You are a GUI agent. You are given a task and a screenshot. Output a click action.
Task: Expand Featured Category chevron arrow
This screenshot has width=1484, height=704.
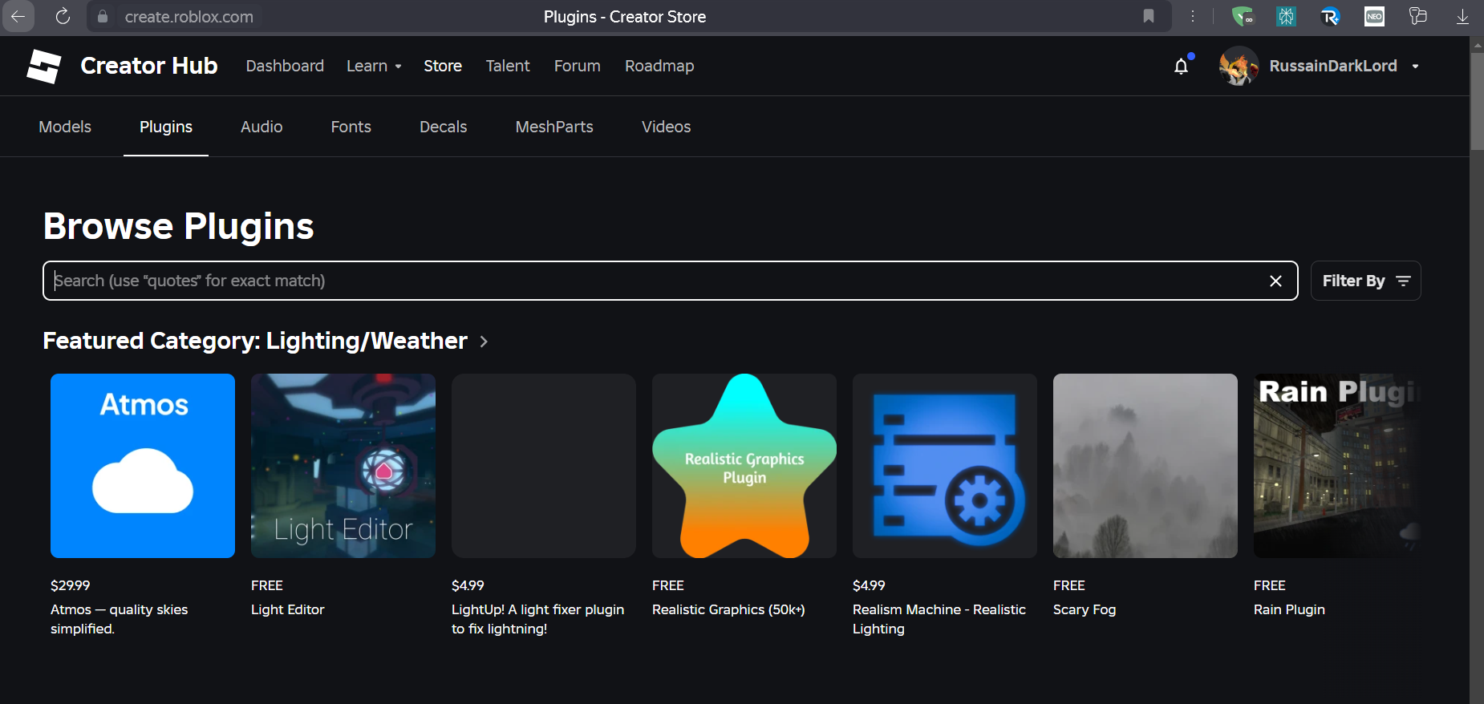point(484,342)
